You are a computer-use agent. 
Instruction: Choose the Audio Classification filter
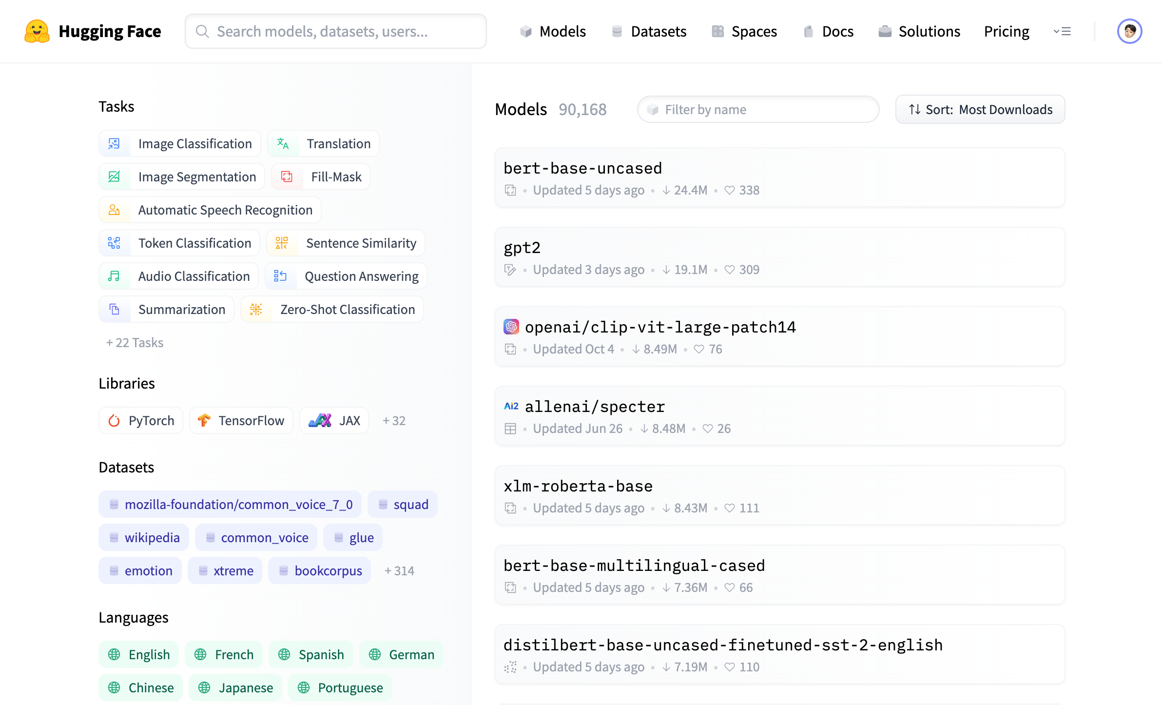coord(178,276)
